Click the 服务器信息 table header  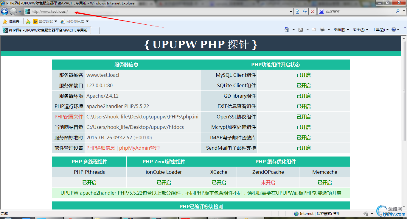point(126,65)
